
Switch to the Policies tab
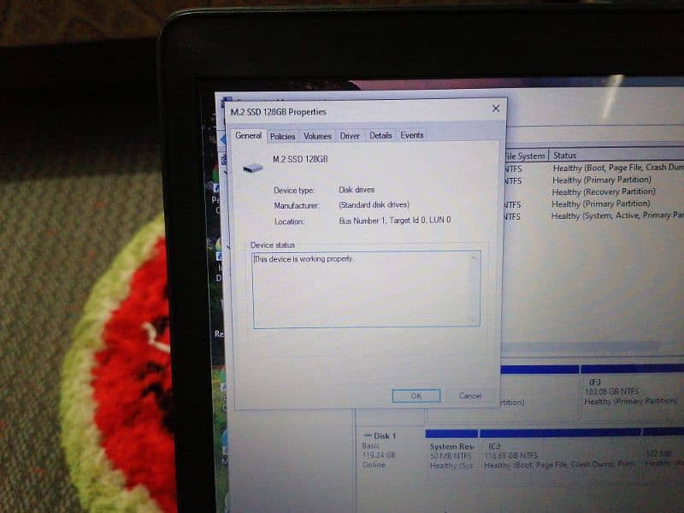(282, 136)
